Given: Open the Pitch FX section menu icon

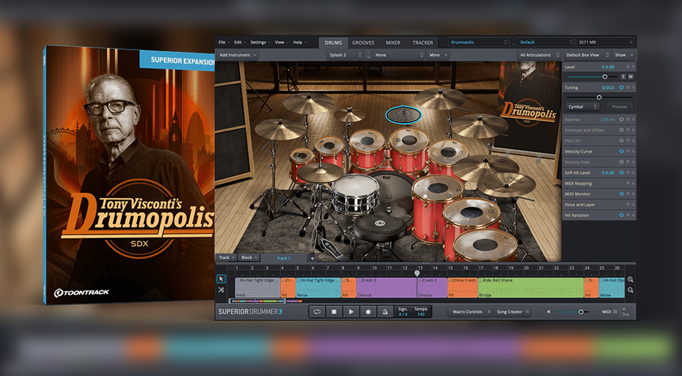Looking at the screenshot, I should (628, 141).
